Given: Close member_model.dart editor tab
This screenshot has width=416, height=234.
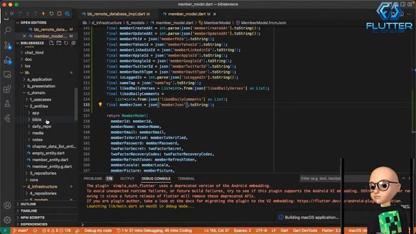Looking at the screenshot, I should pos(214,14).
